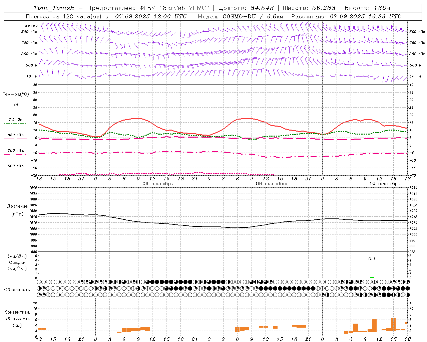The image size is (427, 342).
Task: Click the tallest orange convective cloud bar
Action: [x=393, y=324]
